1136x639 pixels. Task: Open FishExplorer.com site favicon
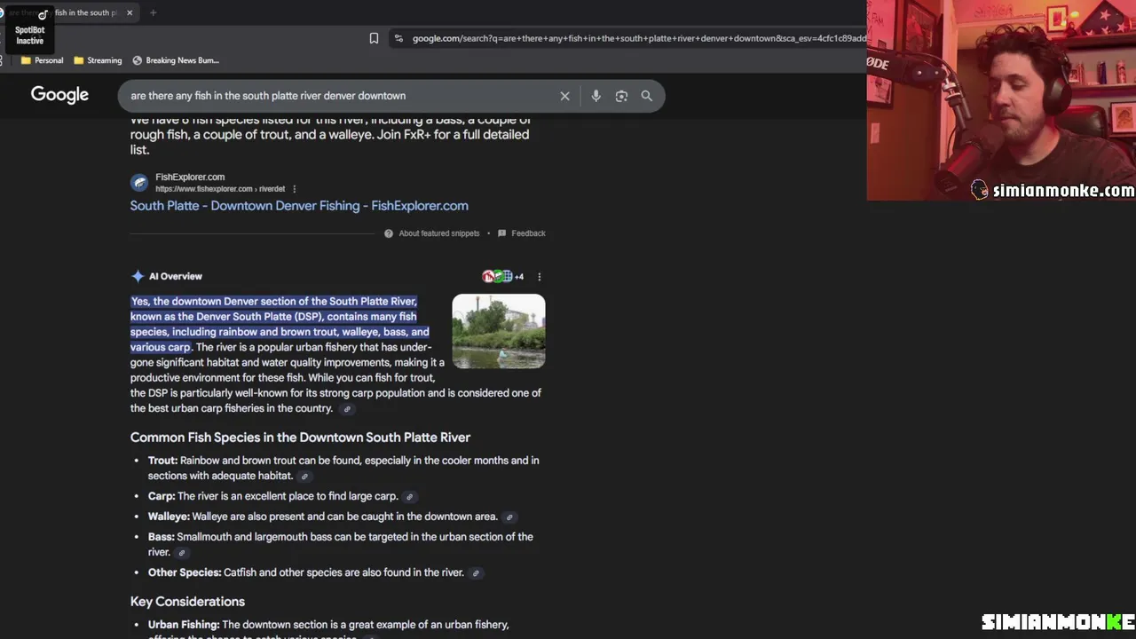click(139, 183)
